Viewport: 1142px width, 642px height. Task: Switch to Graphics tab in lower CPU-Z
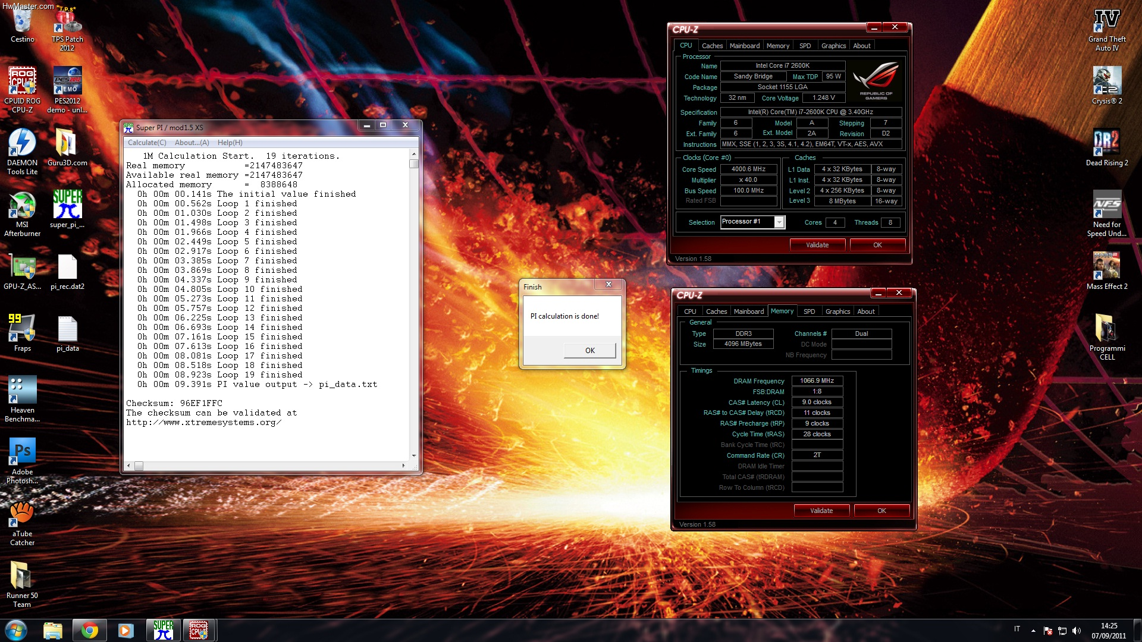tap(837, 311)
